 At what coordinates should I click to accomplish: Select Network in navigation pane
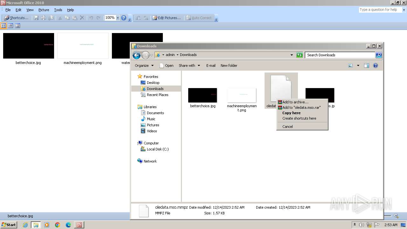pos(150,161)
